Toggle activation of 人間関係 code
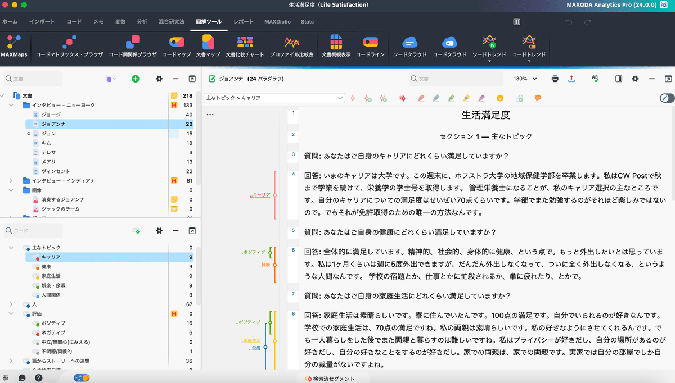This screenshot has width=675, height=383. [36, 295]
